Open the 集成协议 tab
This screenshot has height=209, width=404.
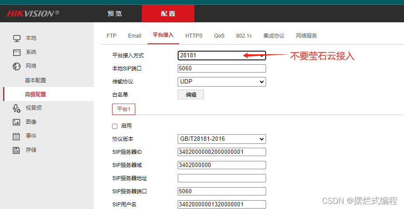274,36
